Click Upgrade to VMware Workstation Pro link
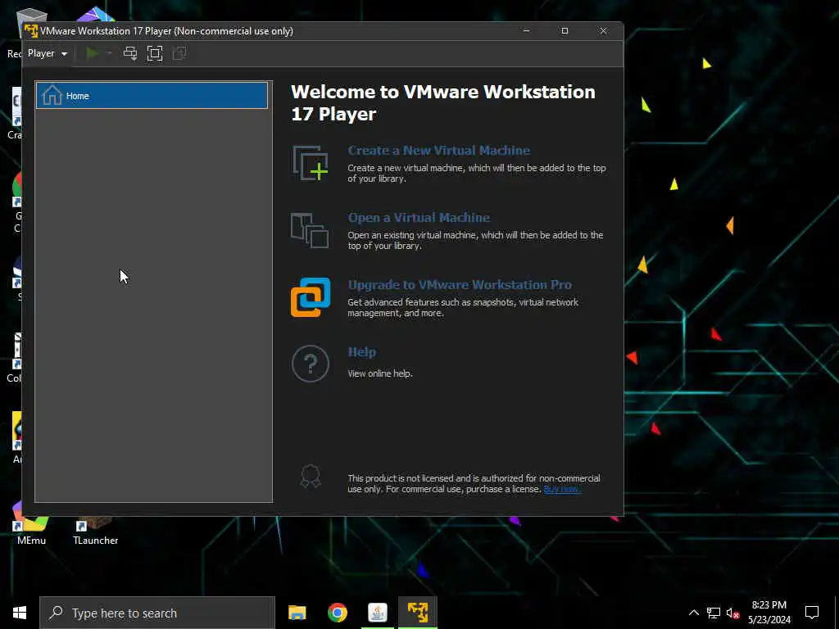 [x=460, y=284]
